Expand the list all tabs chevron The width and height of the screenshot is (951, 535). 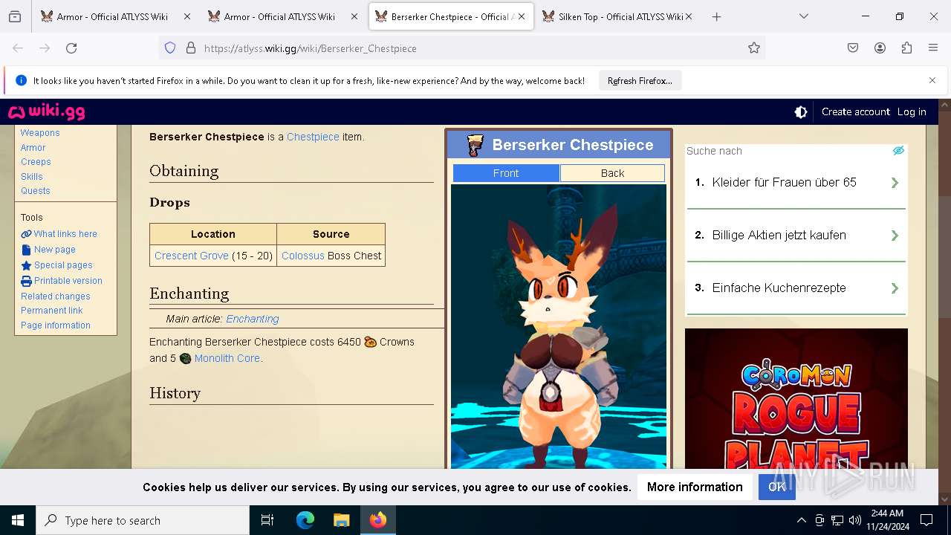pyautogui.click(x=804, y=16)
